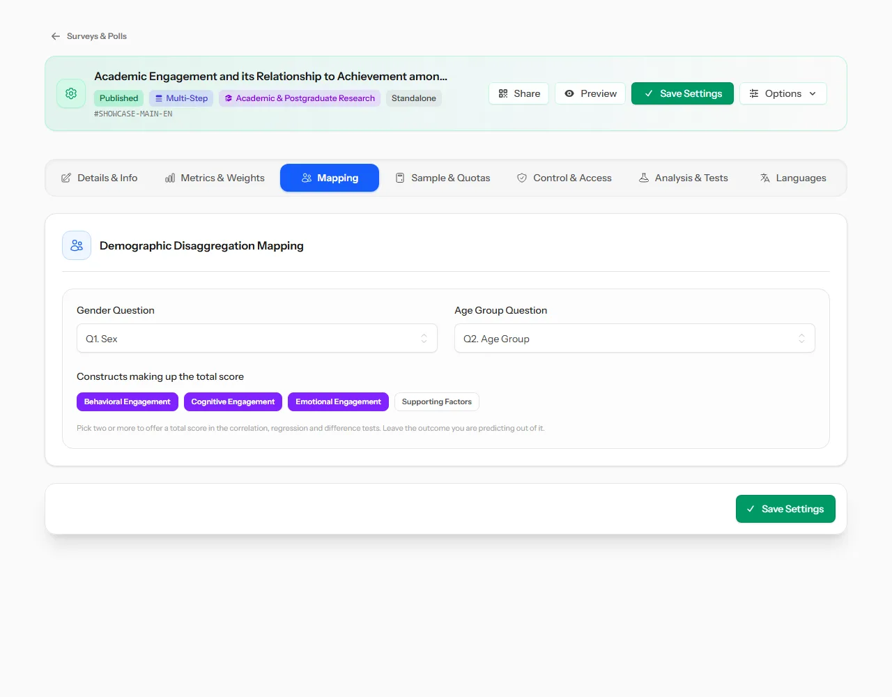Preview the survey
The height and width of the screenshot is (697, 892).
[590, 93]
